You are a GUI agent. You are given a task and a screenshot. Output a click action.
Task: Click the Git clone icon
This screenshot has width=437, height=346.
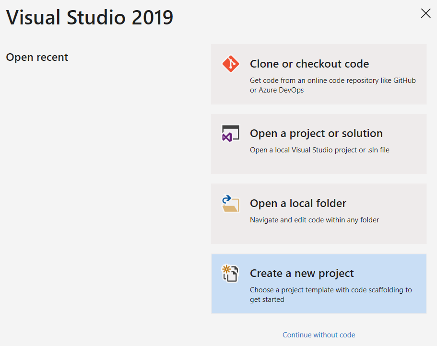(230, 64)
